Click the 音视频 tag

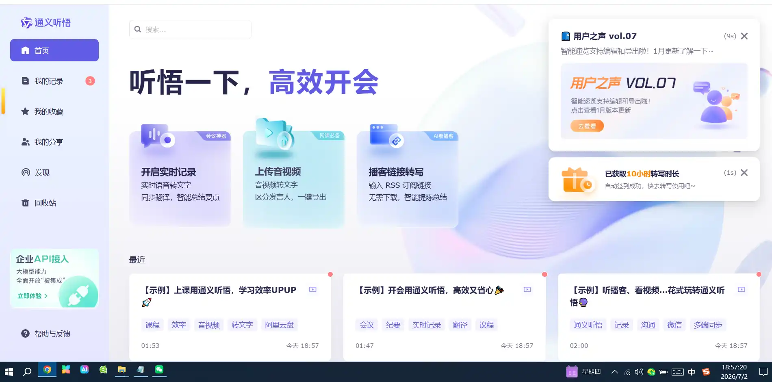click(209, 325)
